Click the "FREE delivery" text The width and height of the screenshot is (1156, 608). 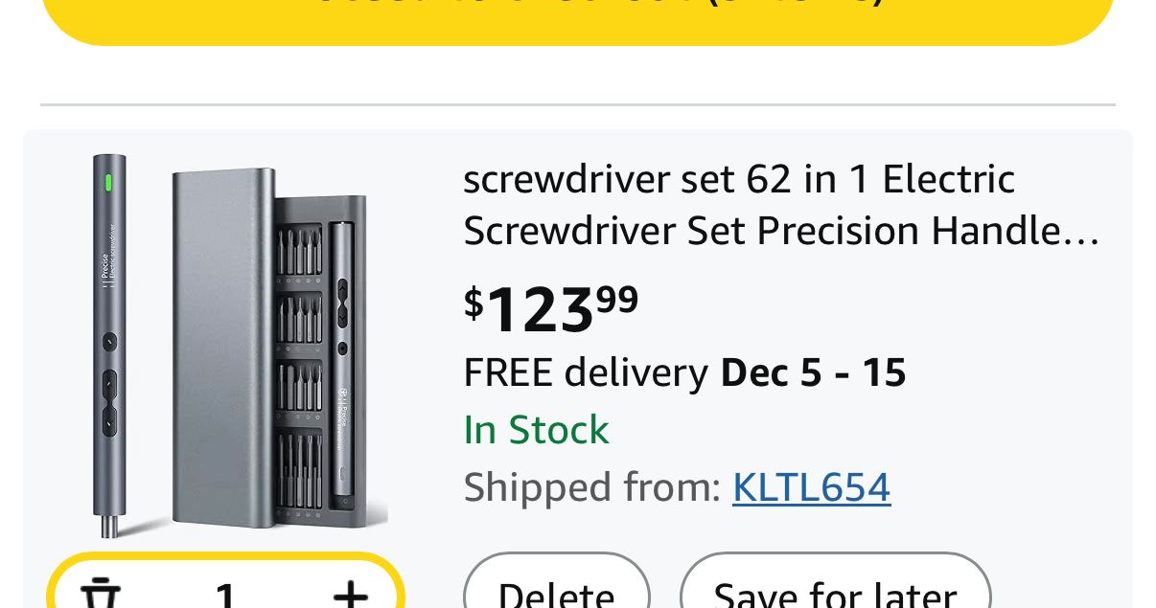click(585, 372)
